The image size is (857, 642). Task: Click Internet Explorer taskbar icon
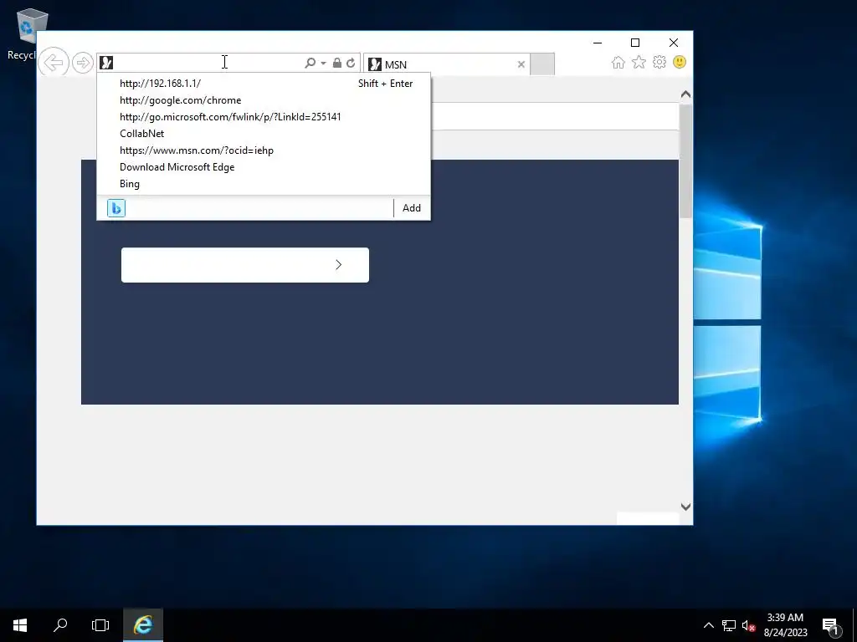pos(143,625)
